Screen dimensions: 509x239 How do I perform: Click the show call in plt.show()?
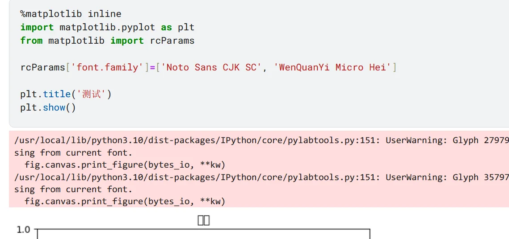pos(54,107)
